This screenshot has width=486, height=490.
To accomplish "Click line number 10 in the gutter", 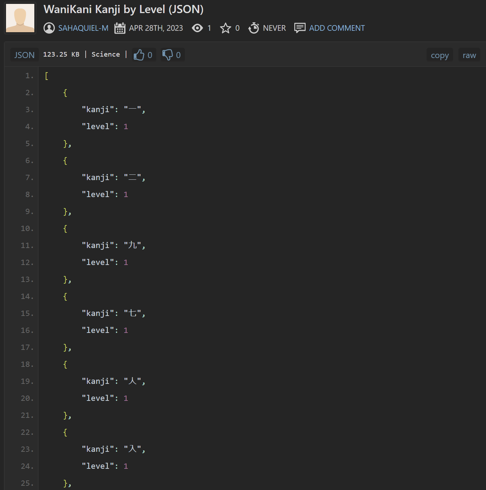I will pyautogui.click(x=27, y=229).
